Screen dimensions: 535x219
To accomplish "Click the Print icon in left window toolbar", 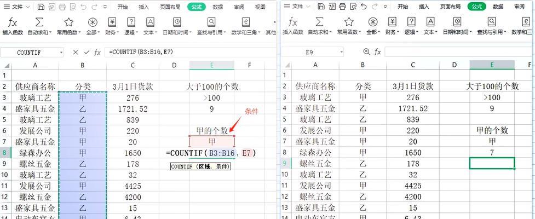I will click(x=62, y=7).
